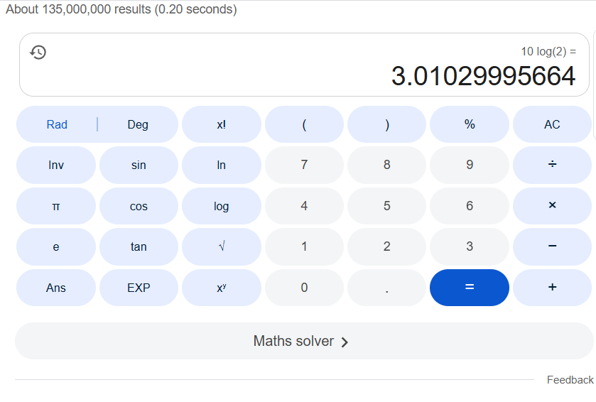
Task: Click the minus operator key
Action: (x=552, y=246)
